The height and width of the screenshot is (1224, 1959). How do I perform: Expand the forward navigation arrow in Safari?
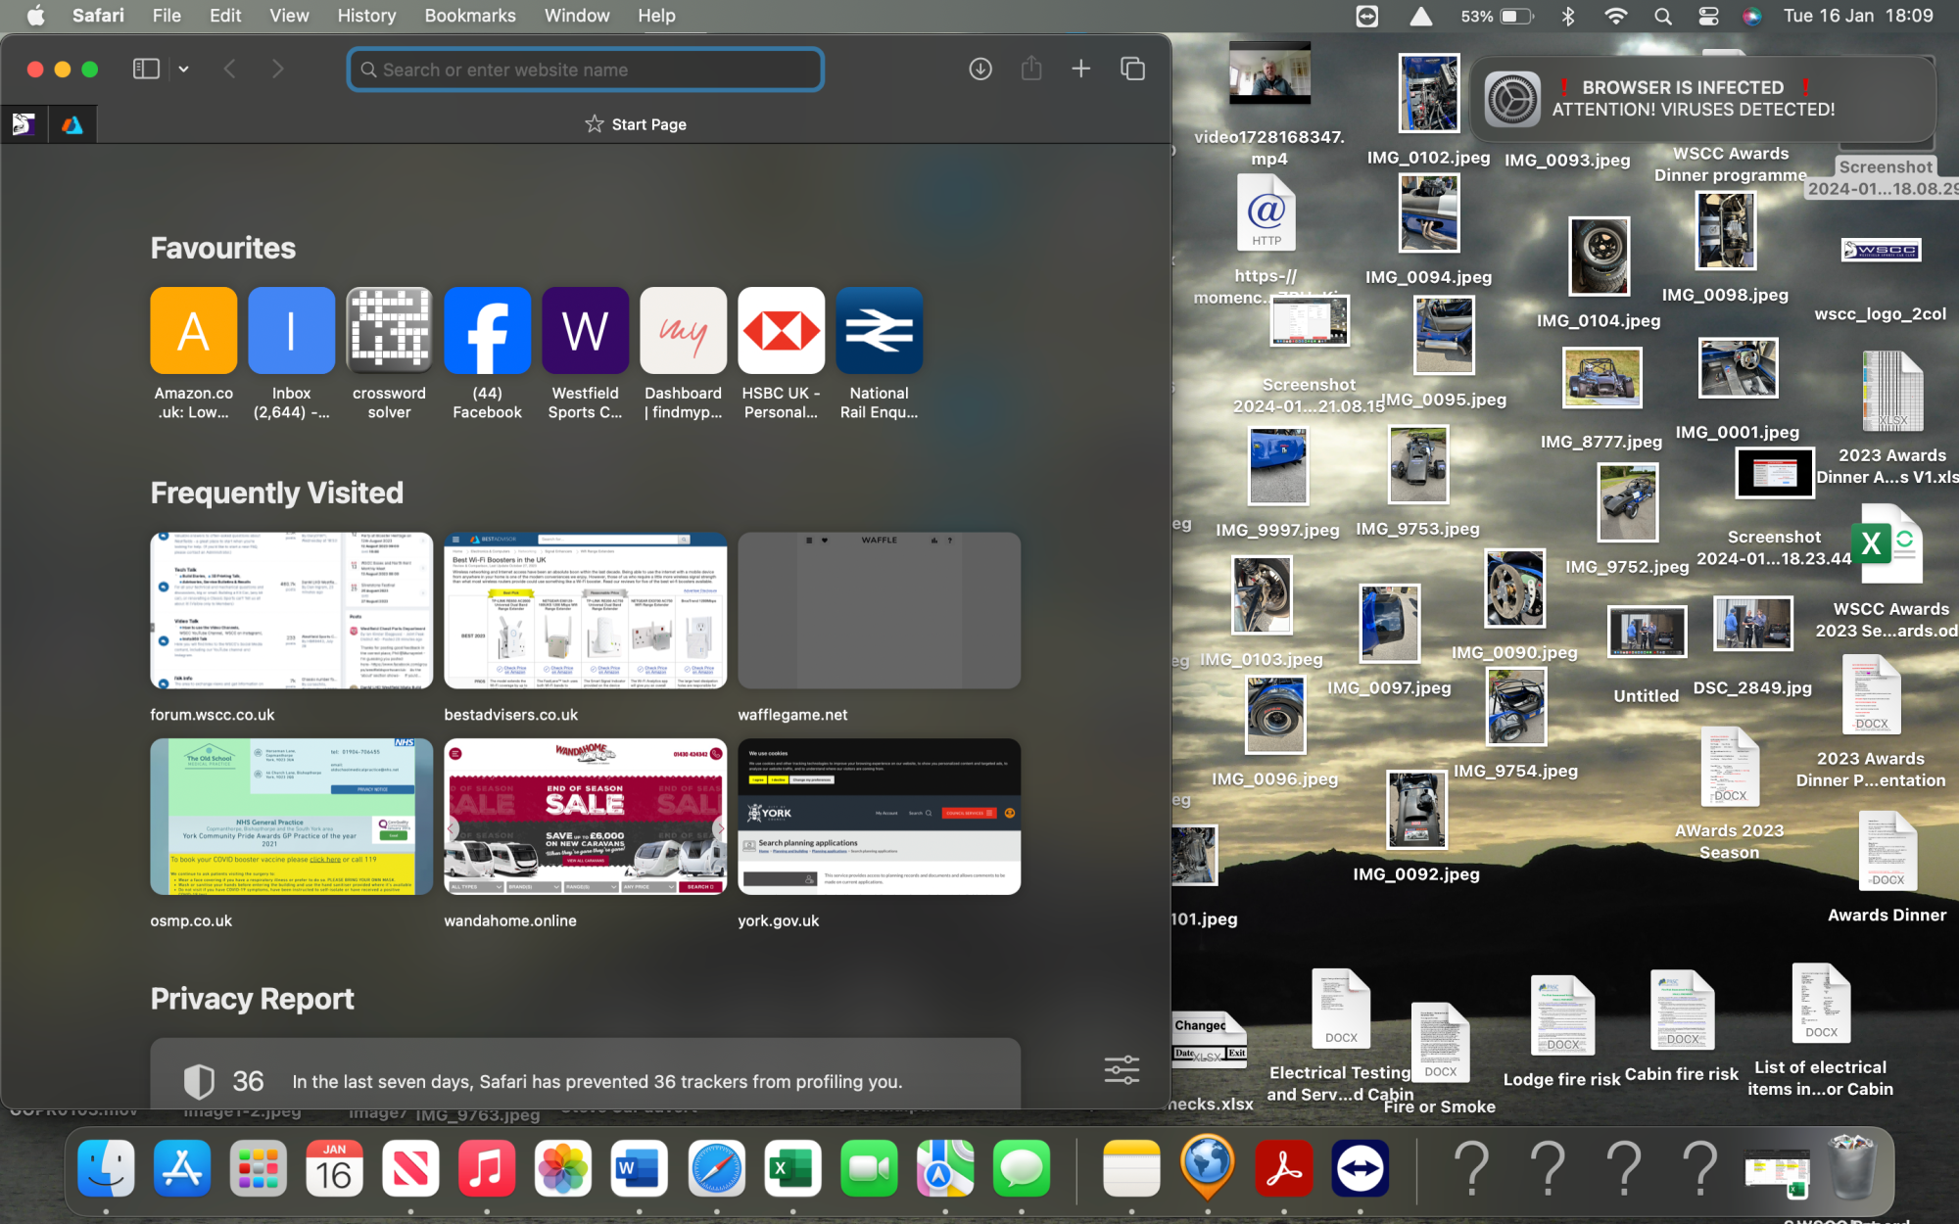click(278, 70)
